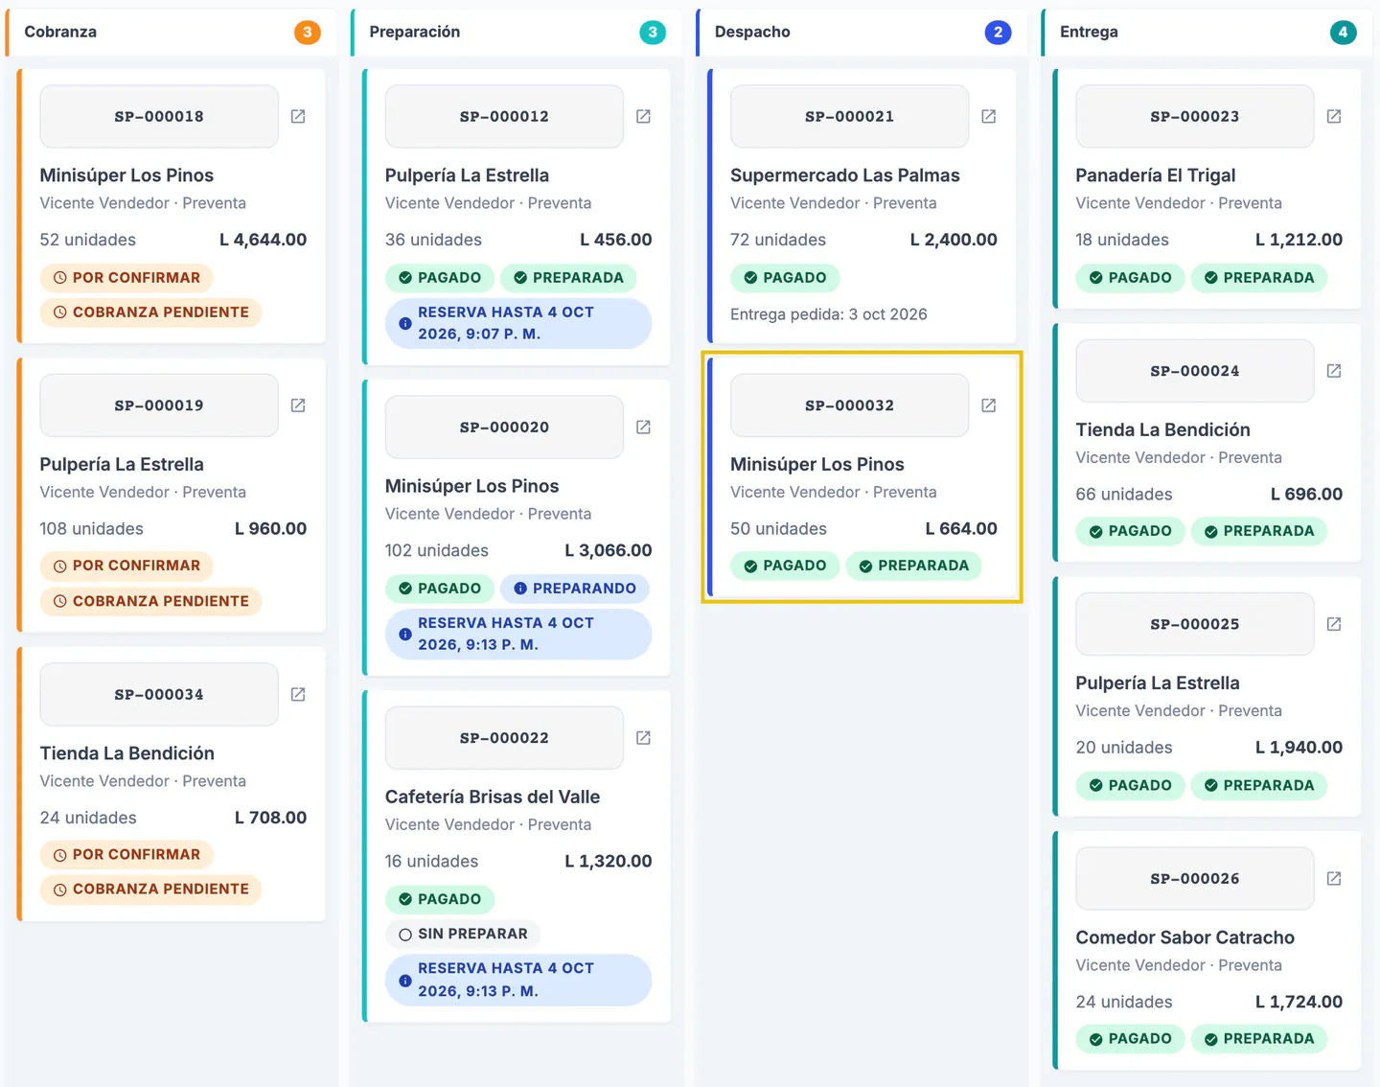Screen dimensions: 1380x1087
Task: Click the count badge on the Preparación column
Action: (x=653, y=33)
